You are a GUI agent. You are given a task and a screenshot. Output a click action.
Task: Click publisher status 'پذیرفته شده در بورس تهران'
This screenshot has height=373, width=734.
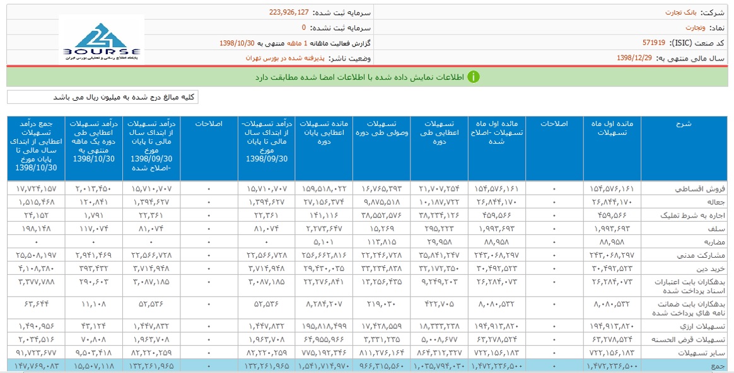pos(285,58)
